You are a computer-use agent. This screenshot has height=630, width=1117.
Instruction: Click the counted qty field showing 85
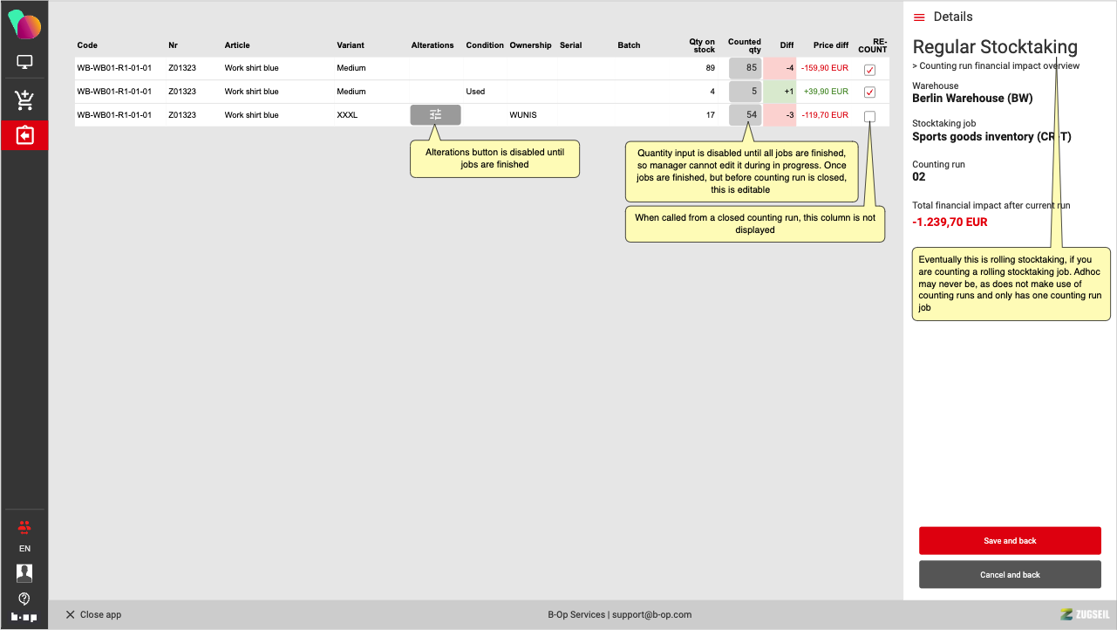pyautogui.click(x=746, y=68)
